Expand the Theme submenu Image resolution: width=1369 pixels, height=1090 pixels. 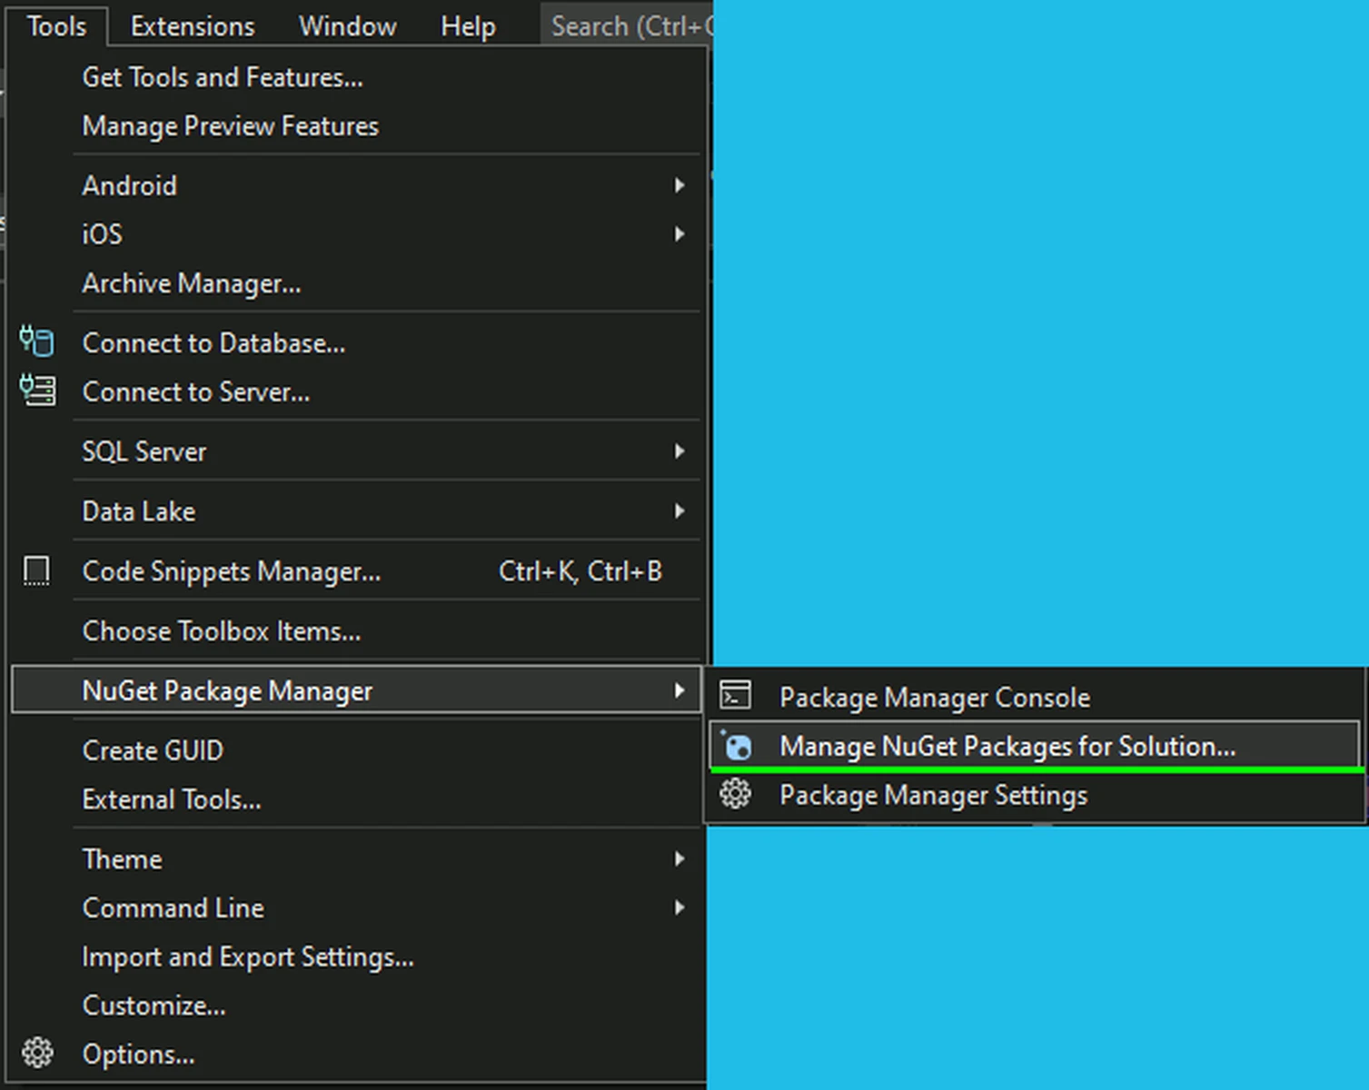[680, 858]
